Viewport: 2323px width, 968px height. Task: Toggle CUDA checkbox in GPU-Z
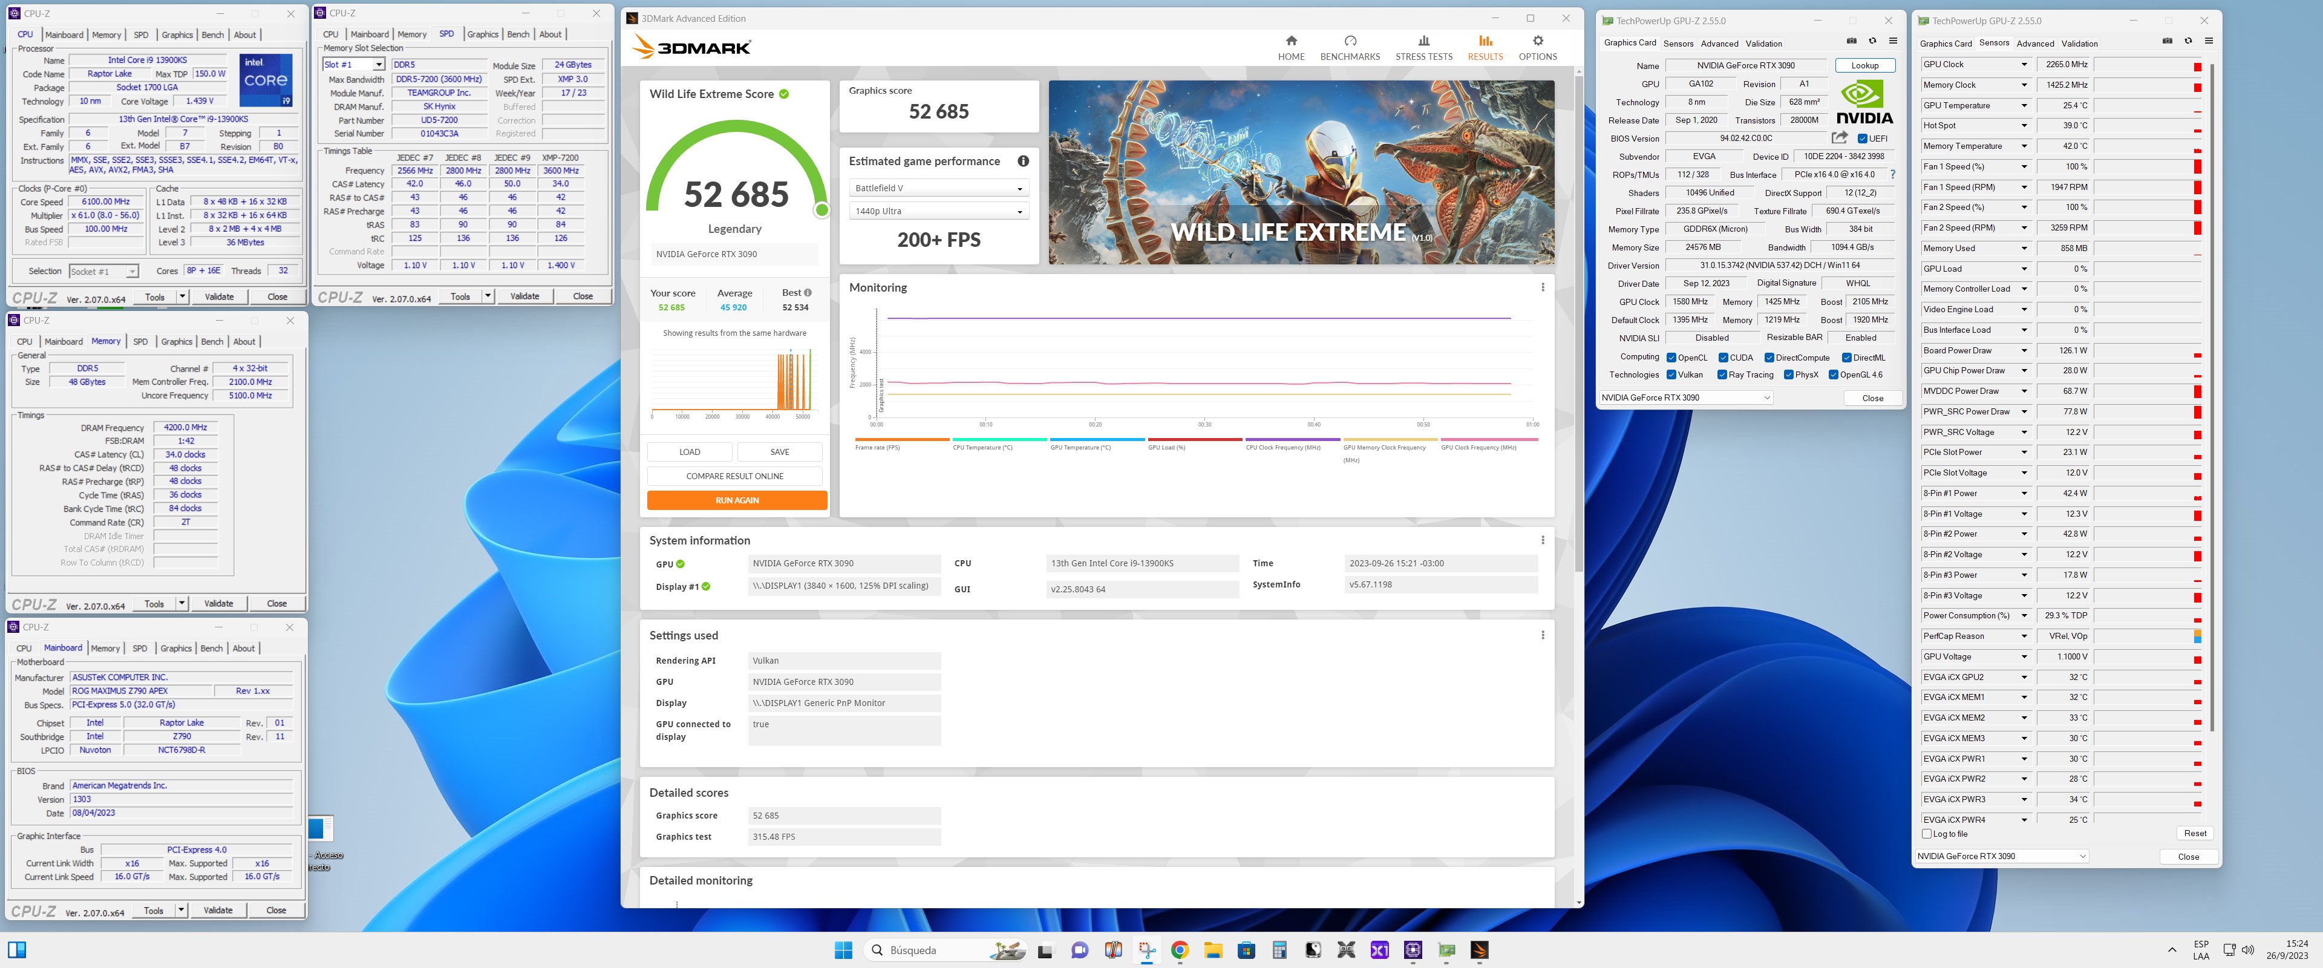pyautogui.click(x=1722, y=358)
